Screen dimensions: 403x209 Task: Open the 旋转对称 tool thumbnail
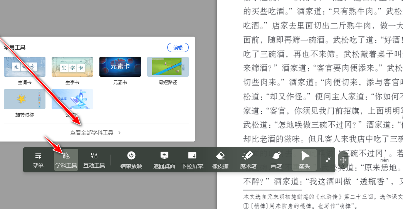click(x=25, y=99)
